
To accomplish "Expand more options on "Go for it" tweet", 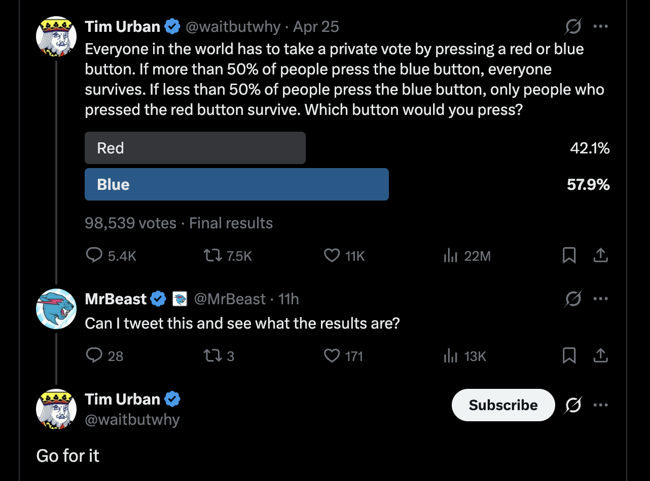I will 600,405.
